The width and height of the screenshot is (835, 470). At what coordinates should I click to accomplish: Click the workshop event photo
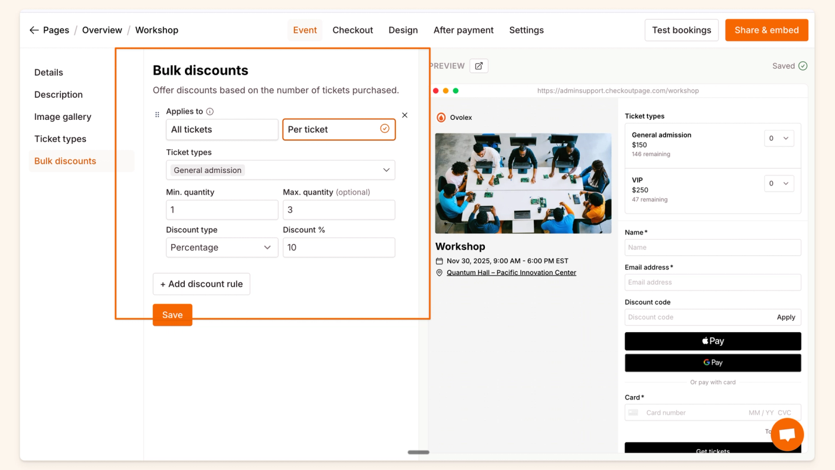(x=523, y=183)
